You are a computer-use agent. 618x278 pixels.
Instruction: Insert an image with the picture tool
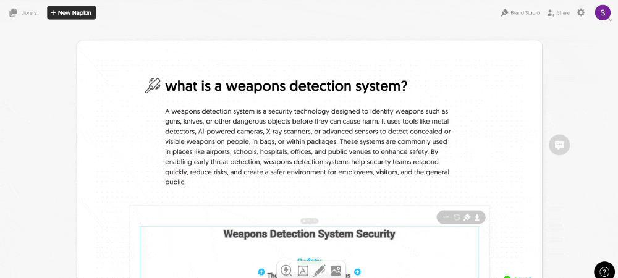coord(336,271)
